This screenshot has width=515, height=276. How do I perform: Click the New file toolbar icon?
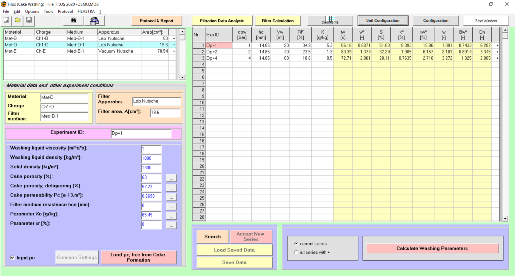6,20
